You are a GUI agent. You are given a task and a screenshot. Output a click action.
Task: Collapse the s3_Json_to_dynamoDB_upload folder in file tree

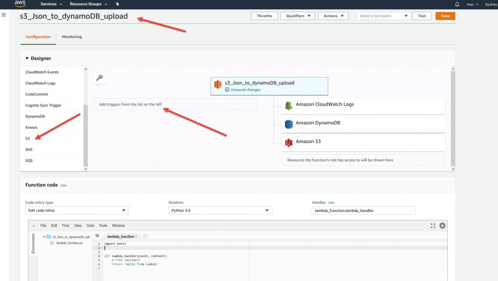44,237
